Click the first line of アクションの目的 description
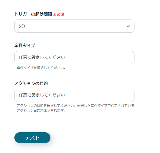Viewport: 160px width, 153px height. click(x=75, y=106)
